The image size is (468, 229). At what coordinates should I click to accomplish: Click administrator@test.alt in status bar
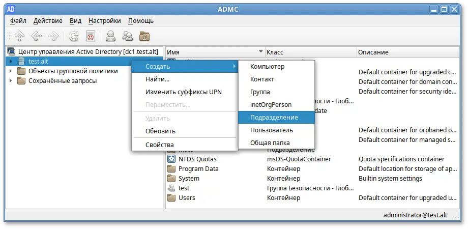pyautogui.click(x=416, y=215)
